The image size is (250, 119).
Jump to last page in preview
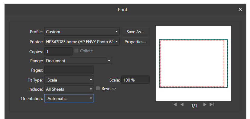[212, 105]
